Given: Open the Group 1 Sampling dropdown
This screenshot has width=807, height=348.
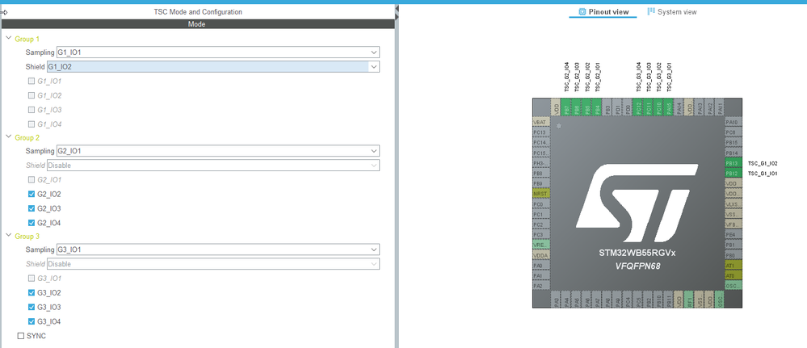Looking at the screenshot, I should click(218, 52).
